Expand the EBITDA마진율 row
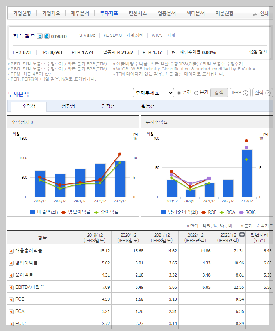The image size is (275, 331). (11, 288)
